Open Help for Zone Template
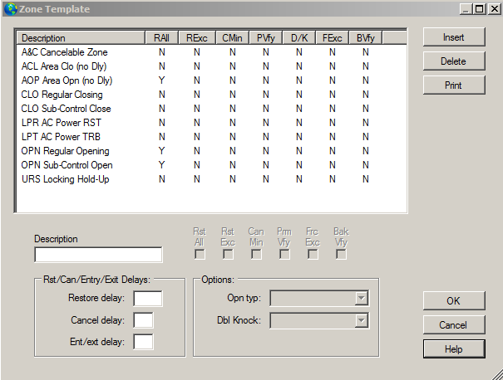The width and height of the screenshot is (503, 380). [454, 349]
